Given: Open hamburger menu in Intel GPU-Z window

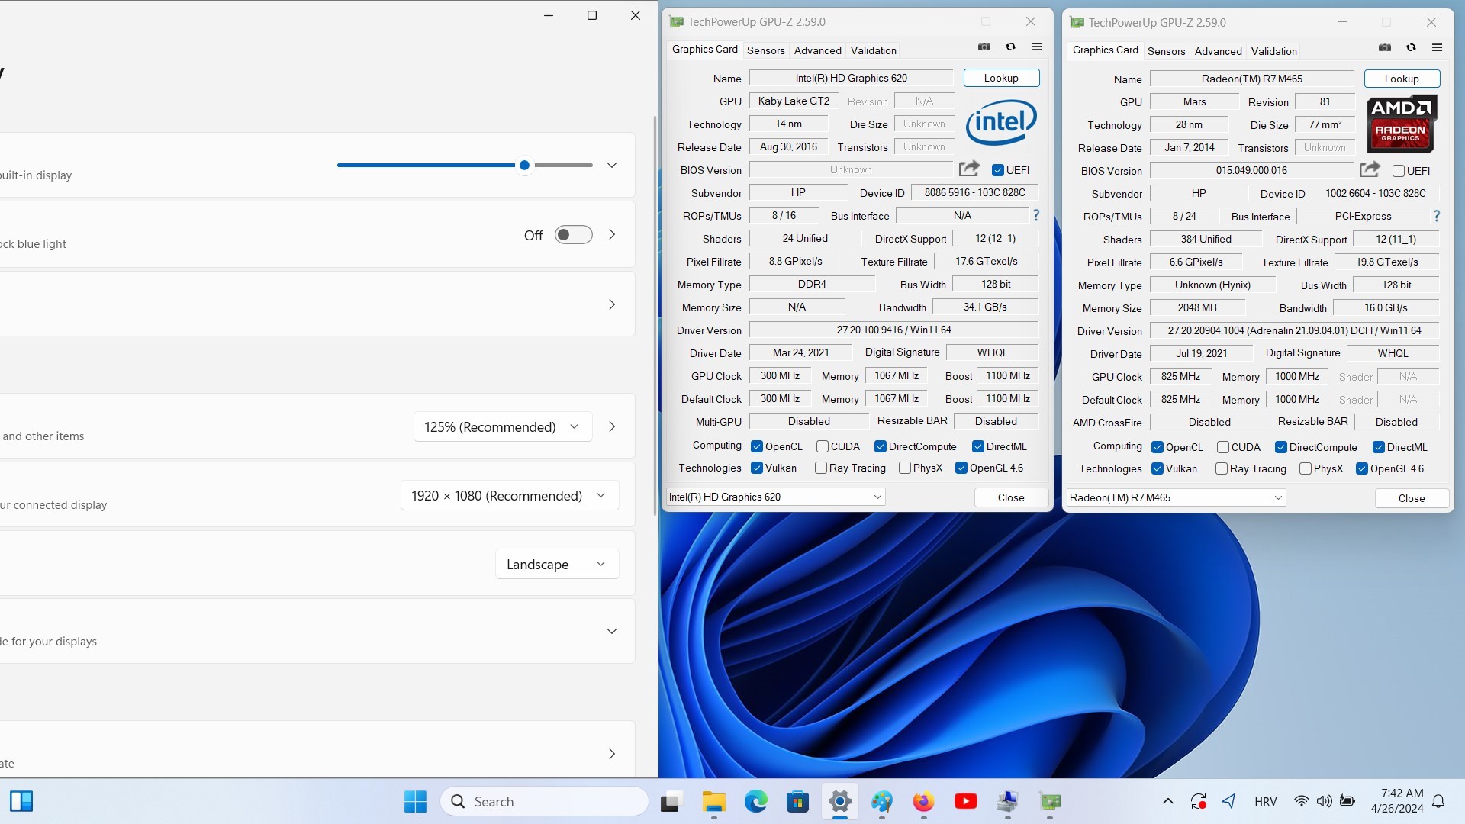Looking at the screenshot, I should click(x=1036, y=47).
